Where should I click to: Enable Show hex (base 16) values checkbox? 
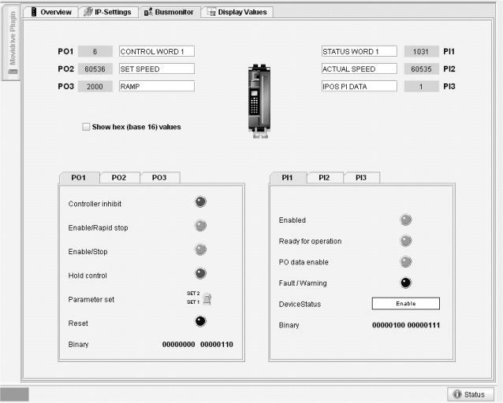[x=86, y=127]
